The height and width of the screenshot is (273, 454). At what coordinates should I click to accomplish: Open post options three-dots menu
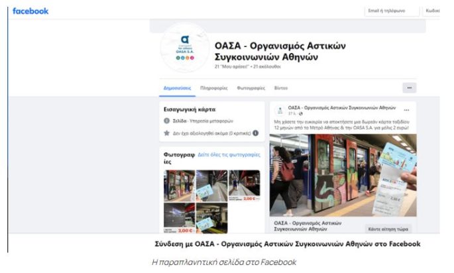coord(406,110)
